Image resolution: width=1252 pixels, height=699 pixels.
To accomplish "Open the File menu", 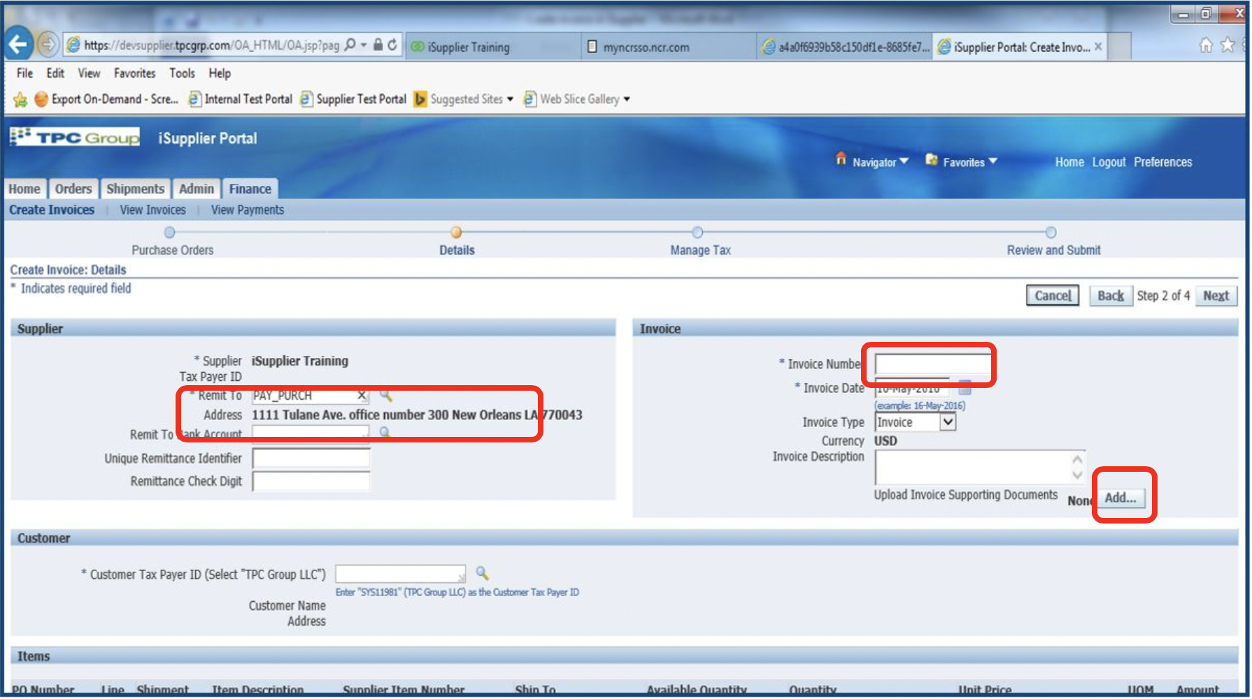I will [x=25, y=73].
